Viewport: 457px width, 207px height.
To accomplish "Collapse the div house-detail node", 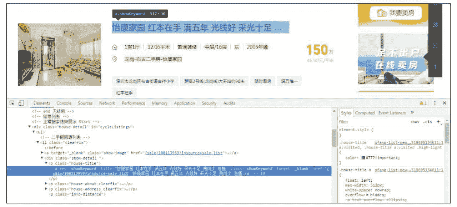I will click(30, 127).
